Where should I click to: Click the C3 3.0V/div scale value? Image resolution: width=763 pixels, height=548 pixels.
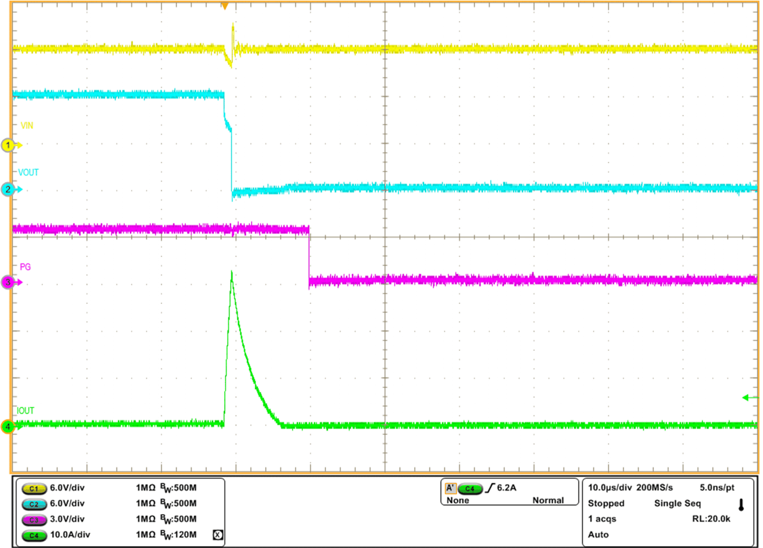(x=67, y=519)
